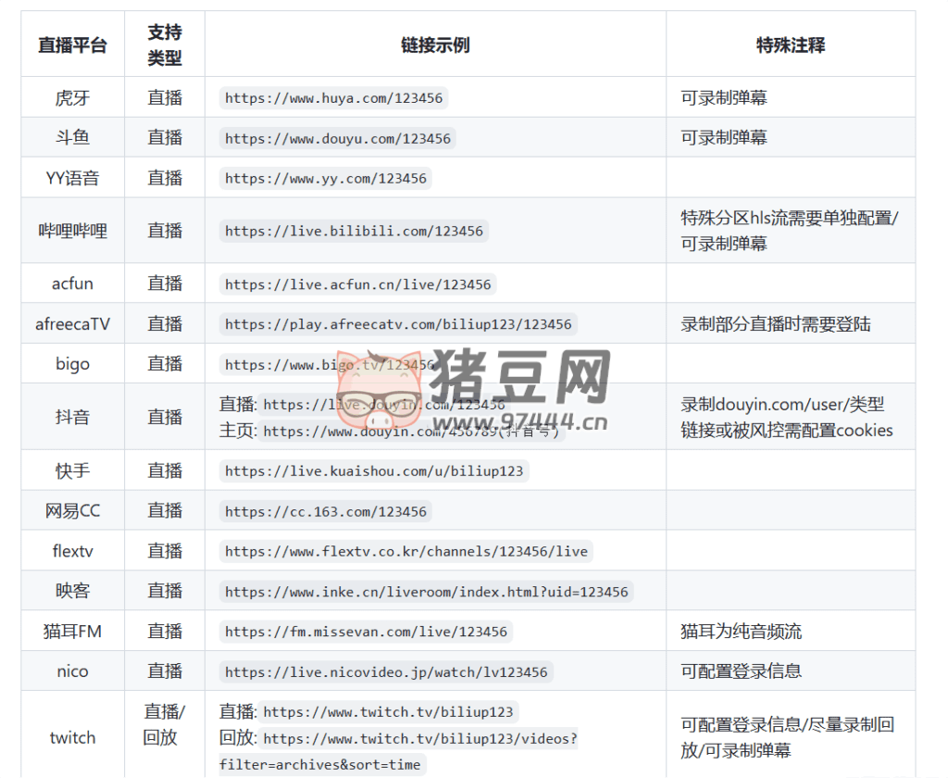
Task: Select the www.yy.com link example
Action: pos(325,178)
